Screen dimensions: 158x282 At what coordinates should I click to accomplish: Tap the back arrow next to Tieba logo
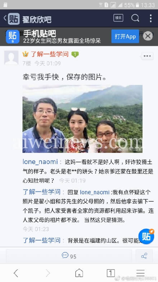(x=5, y=18)
